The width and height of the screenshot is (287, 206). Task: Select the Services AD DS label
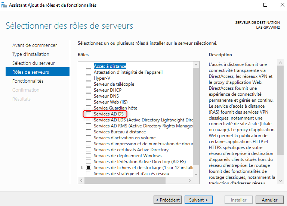109,114
